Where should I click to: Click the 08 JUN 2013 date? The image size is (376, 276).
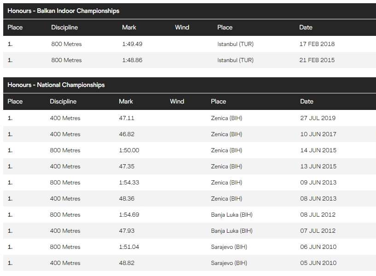318,199
